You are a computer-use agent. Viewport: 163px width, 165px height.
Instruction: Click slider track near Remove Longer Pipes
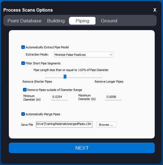coord(97,78)
